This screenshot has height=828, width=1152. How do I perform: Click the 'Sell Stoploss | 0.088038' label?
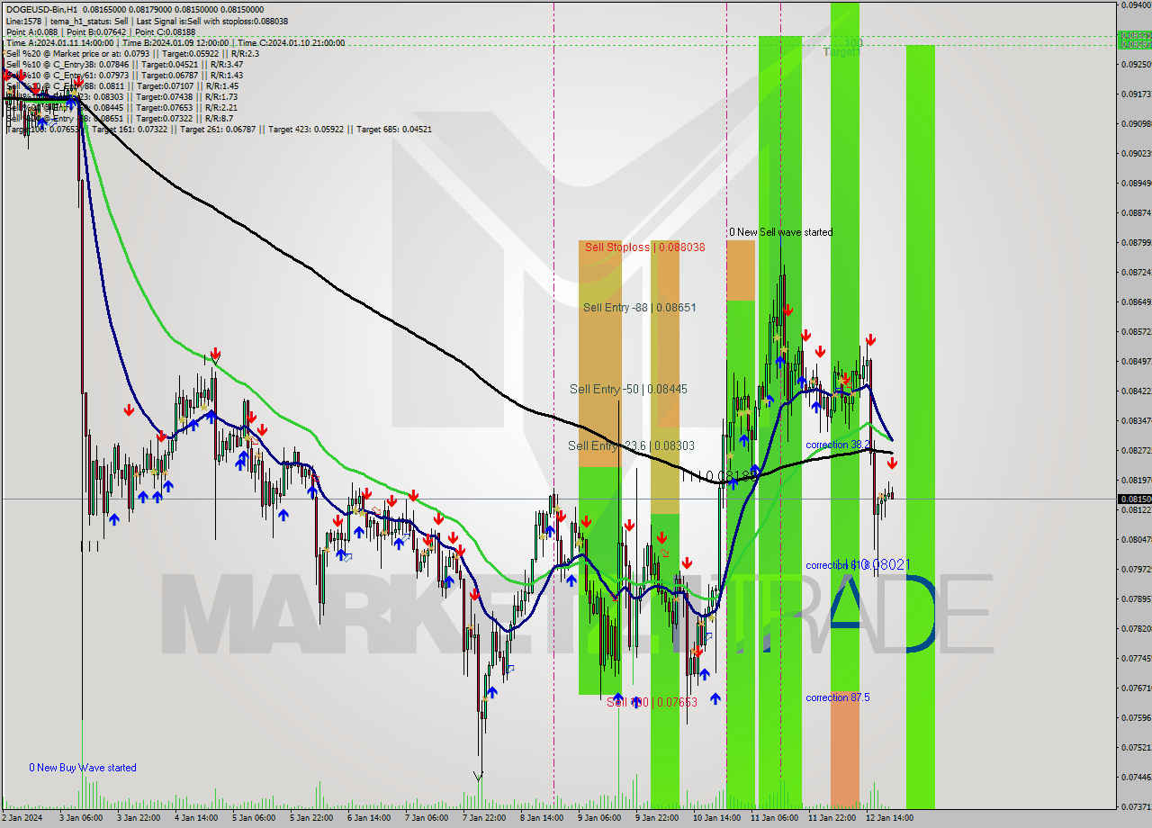pyautogui.click(x=644, y=247)
